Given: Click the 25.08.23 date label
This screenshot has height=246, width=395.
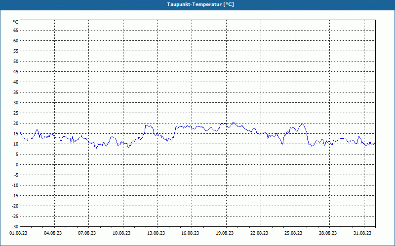Looking at the screenshot, I should (x=293, y=233).
